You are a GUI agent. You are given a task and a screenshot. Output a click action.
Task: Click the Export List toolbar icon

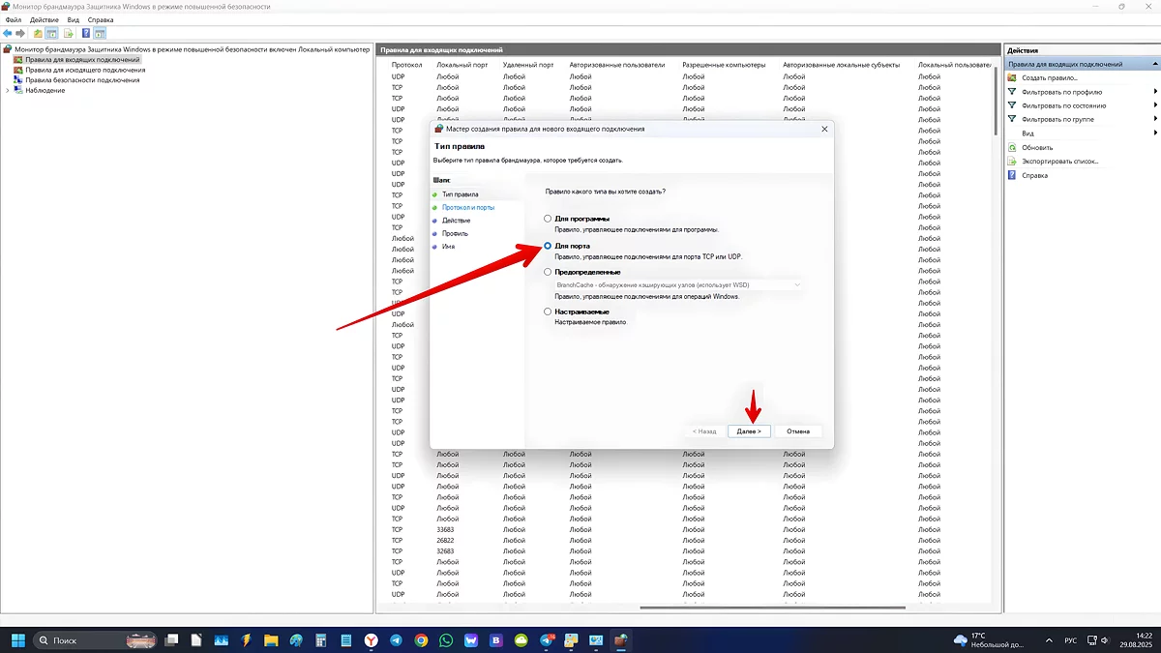(x=69, y=33)
